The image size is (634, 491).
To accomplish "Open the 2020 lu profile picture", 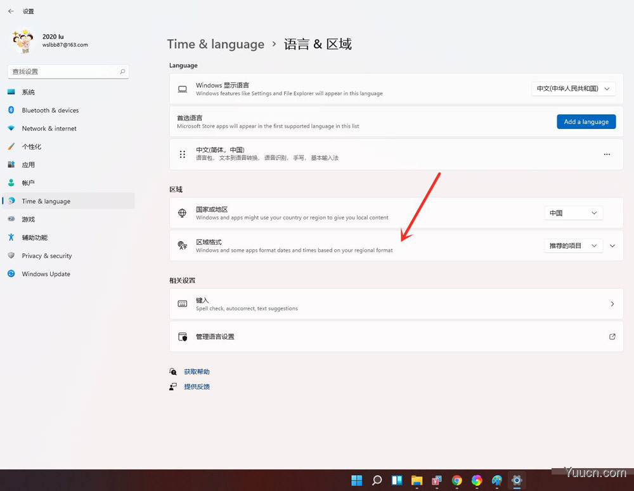I will [23, 41].
